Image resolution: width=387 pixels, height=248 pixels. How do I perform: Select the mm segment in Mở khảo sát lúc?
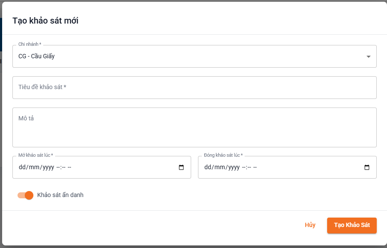(34, 167)
